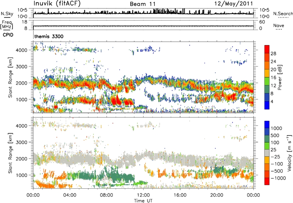Click the "24" tick on Power colorbar

pyautogui.click(x=273, y=62)
